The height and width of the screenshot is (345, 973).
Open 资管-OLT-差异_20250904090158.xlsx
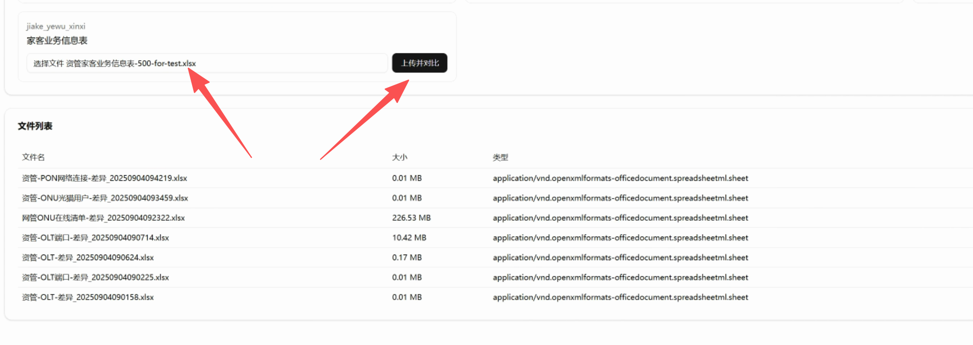(x=88, y=297)
